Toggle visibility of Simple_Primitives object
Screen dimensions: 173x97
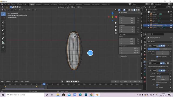tap(171, 25)
